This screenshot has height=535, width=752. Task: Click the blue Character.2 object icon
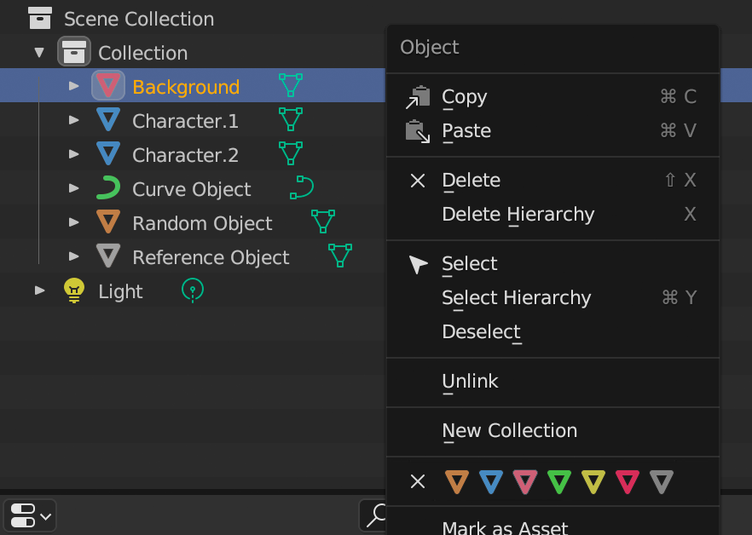coord(108,153)
